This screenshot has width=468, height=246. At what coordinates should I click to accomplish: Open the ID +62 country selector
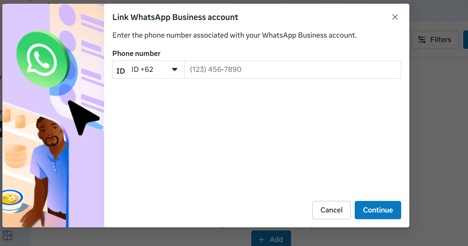(x=149, y=69)
